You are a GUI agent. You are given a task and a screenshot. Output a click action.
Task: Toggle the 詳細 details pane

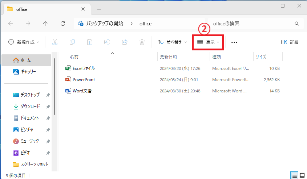coord(290,42)
